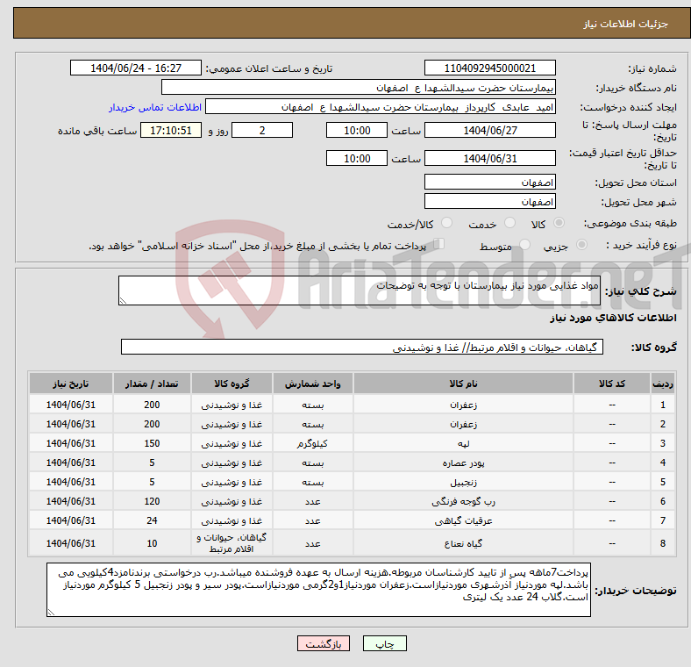Screen dimensions: 691x667
Task: Click the response deadline date 1404/06/27
Action: pyautogui.click(x=489, y=131)
